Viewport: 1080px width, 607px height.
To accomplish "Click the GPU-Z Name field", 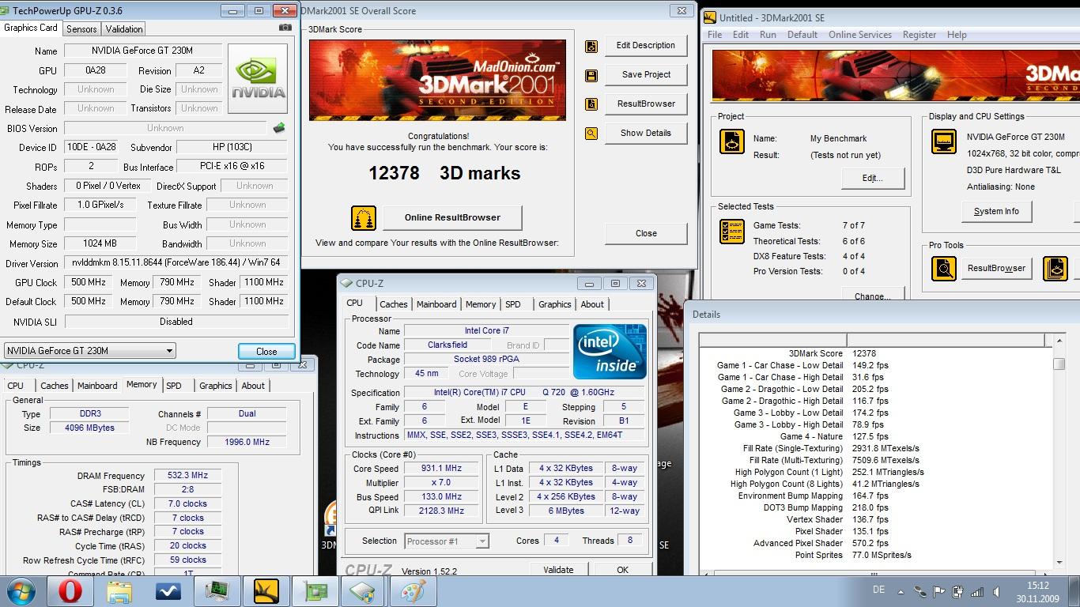I will [142, 51].
